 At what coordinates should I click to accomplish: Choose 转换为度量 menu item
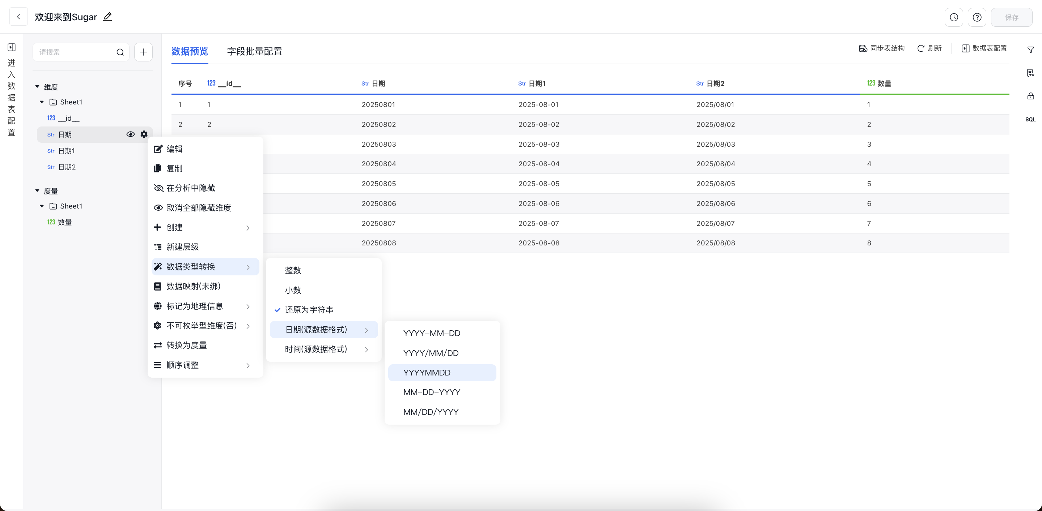[206, 345]
